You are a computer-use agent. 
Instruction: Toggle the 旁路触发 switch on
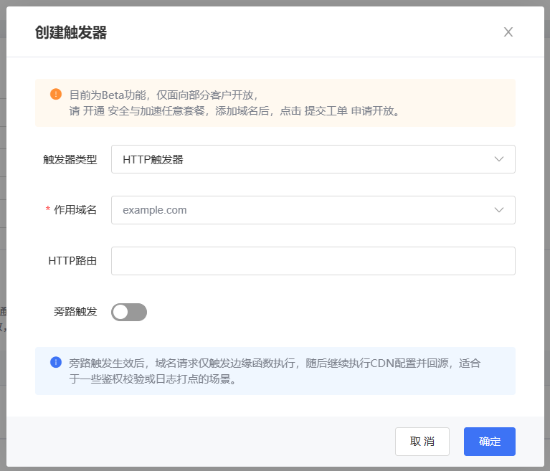pos(129,312)
